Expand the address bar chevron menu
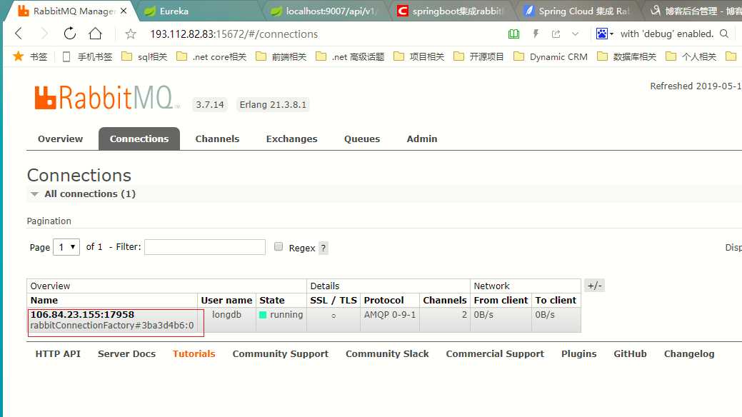Image resolution: width=742 pixels, height=417 pixels. tap(576, 34)
